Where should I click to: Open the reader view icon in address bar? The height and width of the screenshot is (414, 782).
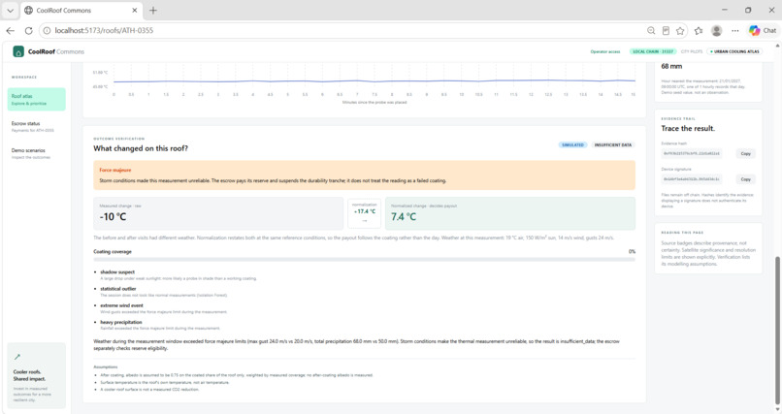click(666, 30)
